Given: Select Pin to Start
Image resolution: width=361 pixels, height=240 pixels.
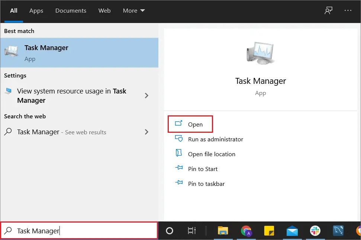Looking at the screenshot, I should (196, 169).
